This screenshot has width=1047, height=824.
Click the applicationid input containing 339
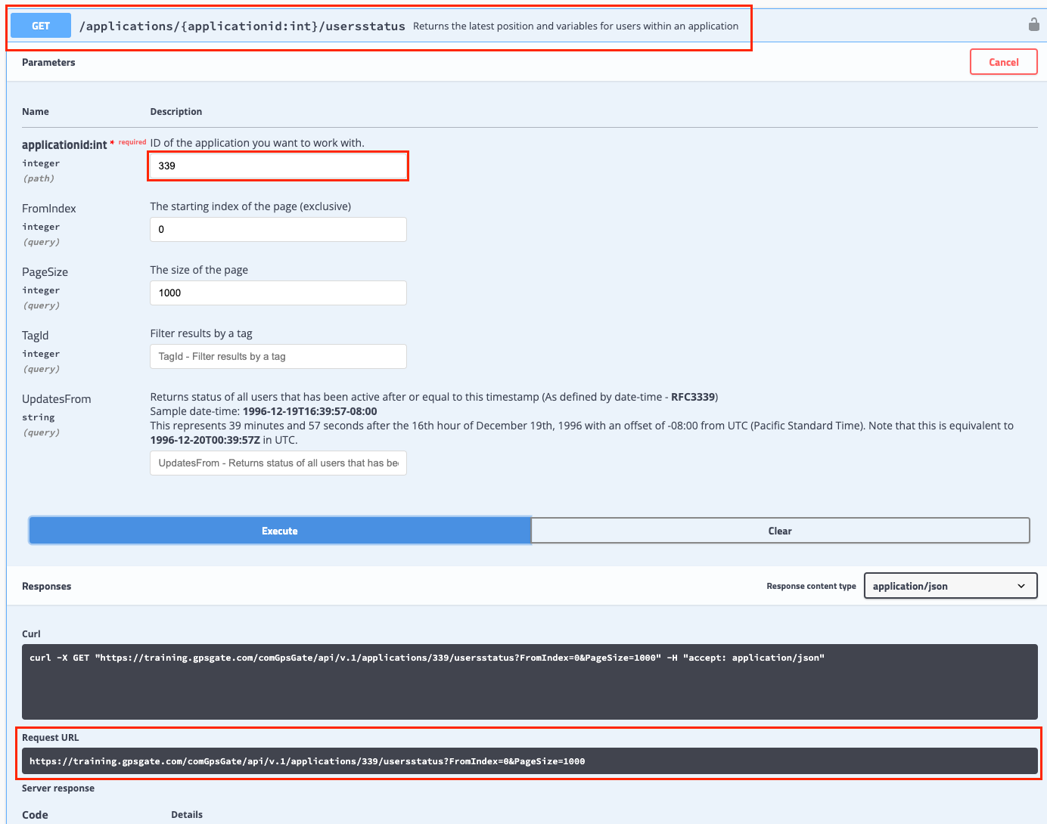click(x=278, y=166)
